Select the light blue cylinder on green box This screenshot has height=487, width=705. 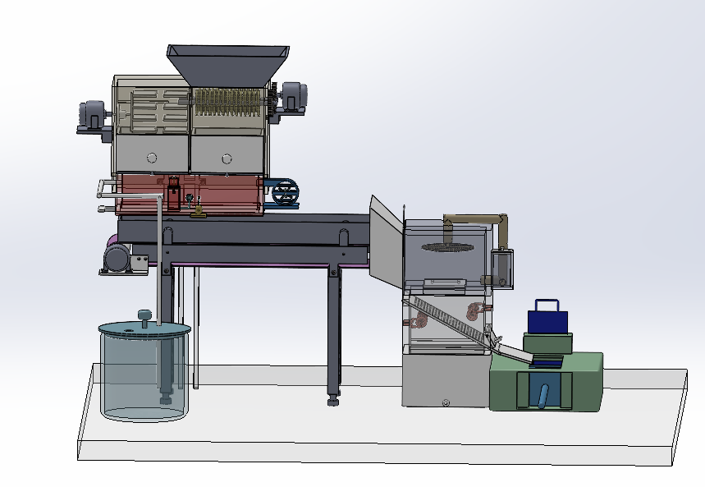[543, 397]
